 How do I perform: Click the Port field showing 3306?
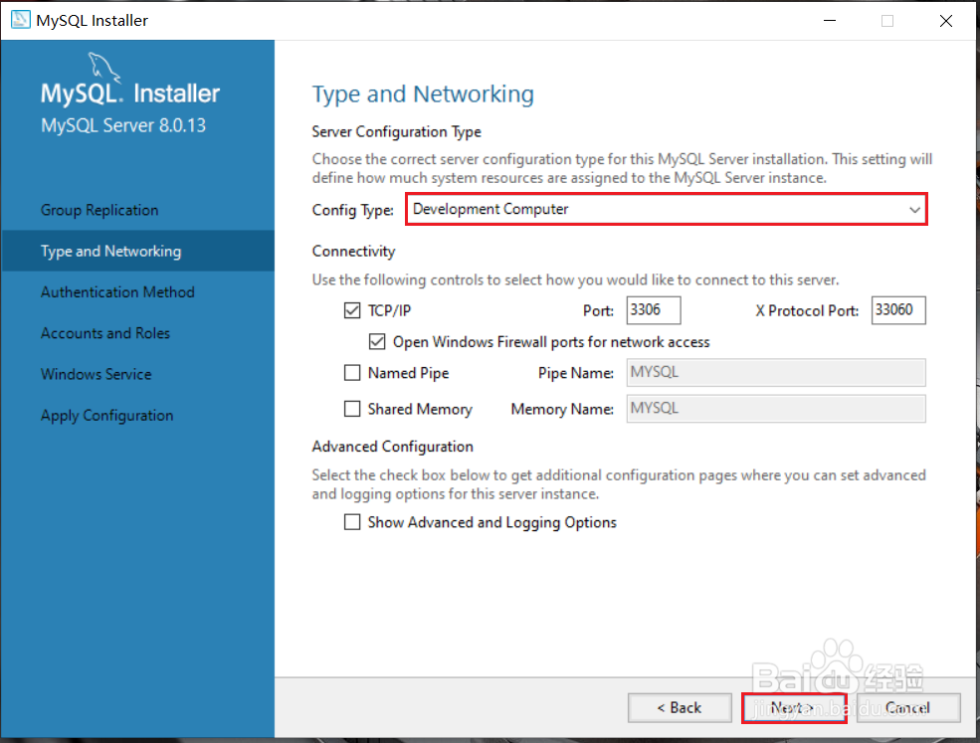(x=654, y=310)
